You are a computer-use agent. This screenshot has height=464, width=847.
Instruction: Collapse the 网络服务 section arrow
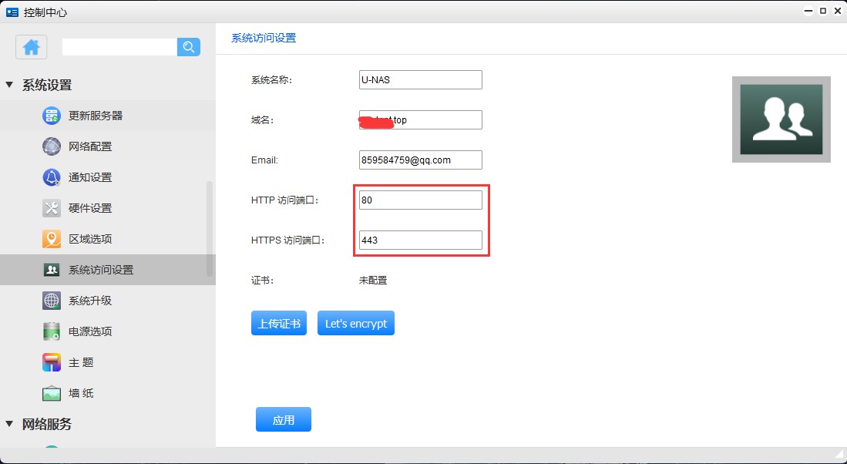(x=9, y=424)
